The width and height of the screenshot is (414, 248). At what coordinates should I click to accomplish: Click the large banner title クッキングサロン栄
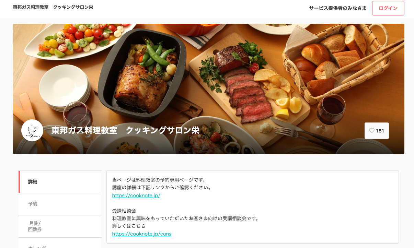pos(162,130)
